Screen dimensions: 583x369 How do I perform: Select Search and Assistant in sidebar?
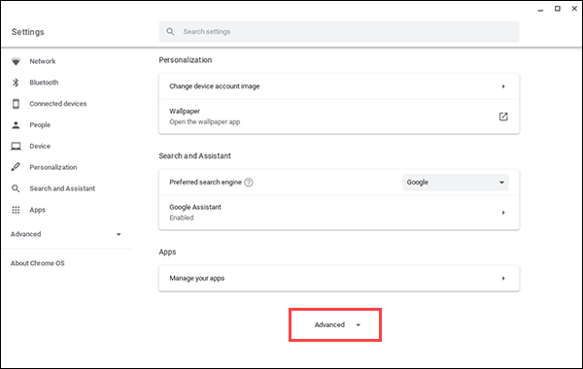point(62,188)
